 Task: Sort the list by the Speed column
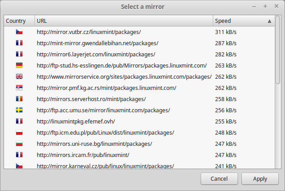coord(237,21)
